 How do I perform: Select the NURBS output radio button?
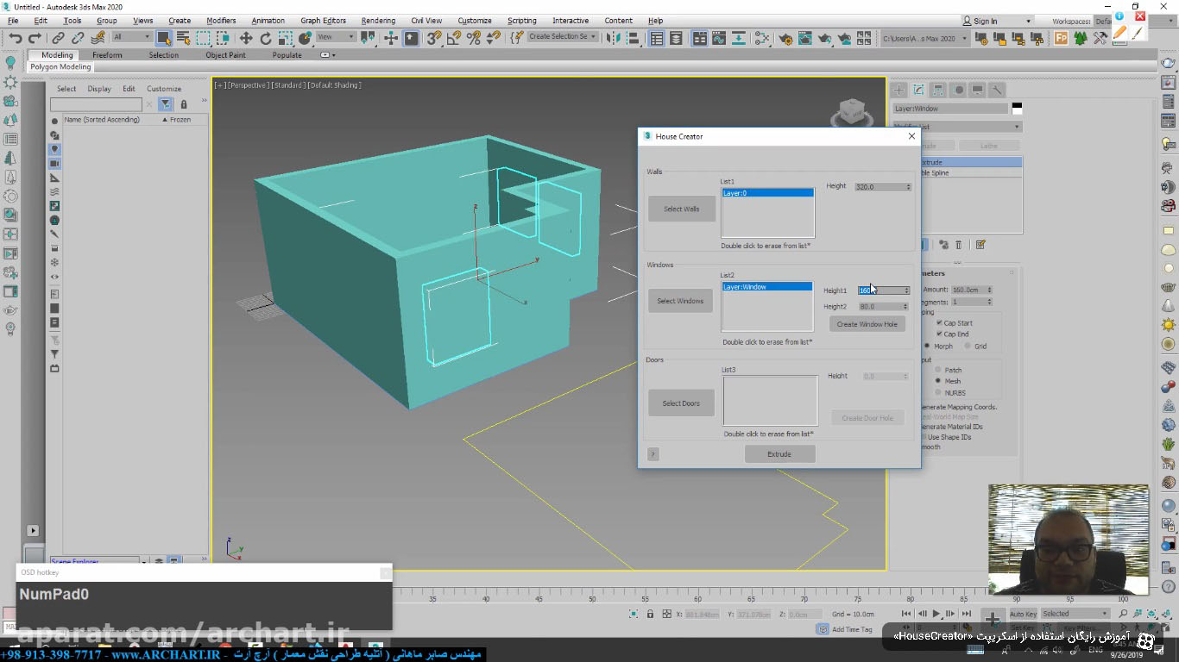(938, 392)
